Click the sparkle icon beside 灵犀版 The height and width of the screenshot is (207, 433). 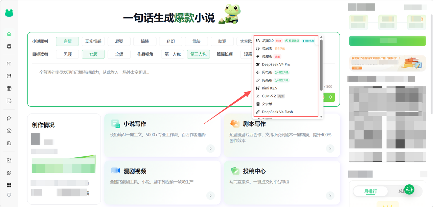258,56
